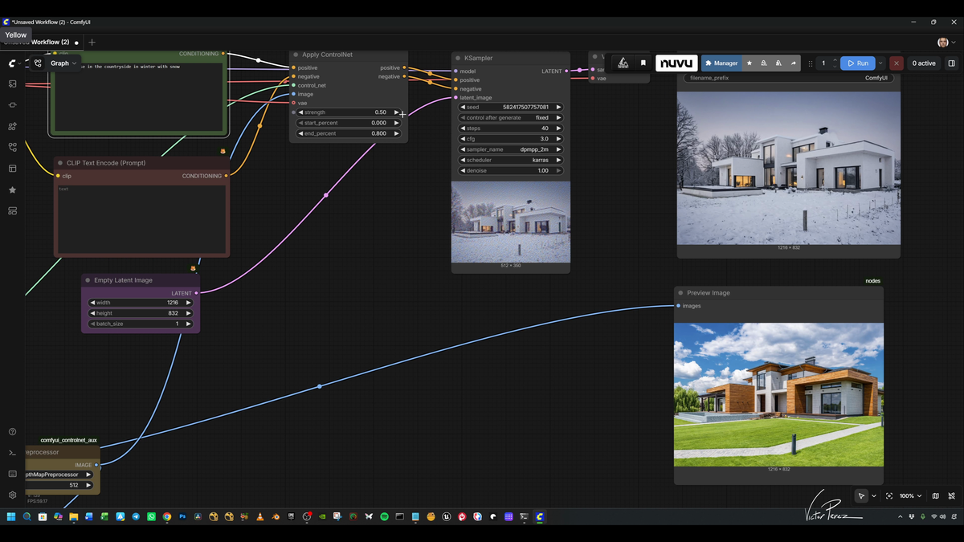Image resolution: width=964 pixels, height=542 pixels.
Task: Open the console terminal sidebar icon
Action: click(x=12, y=453)
